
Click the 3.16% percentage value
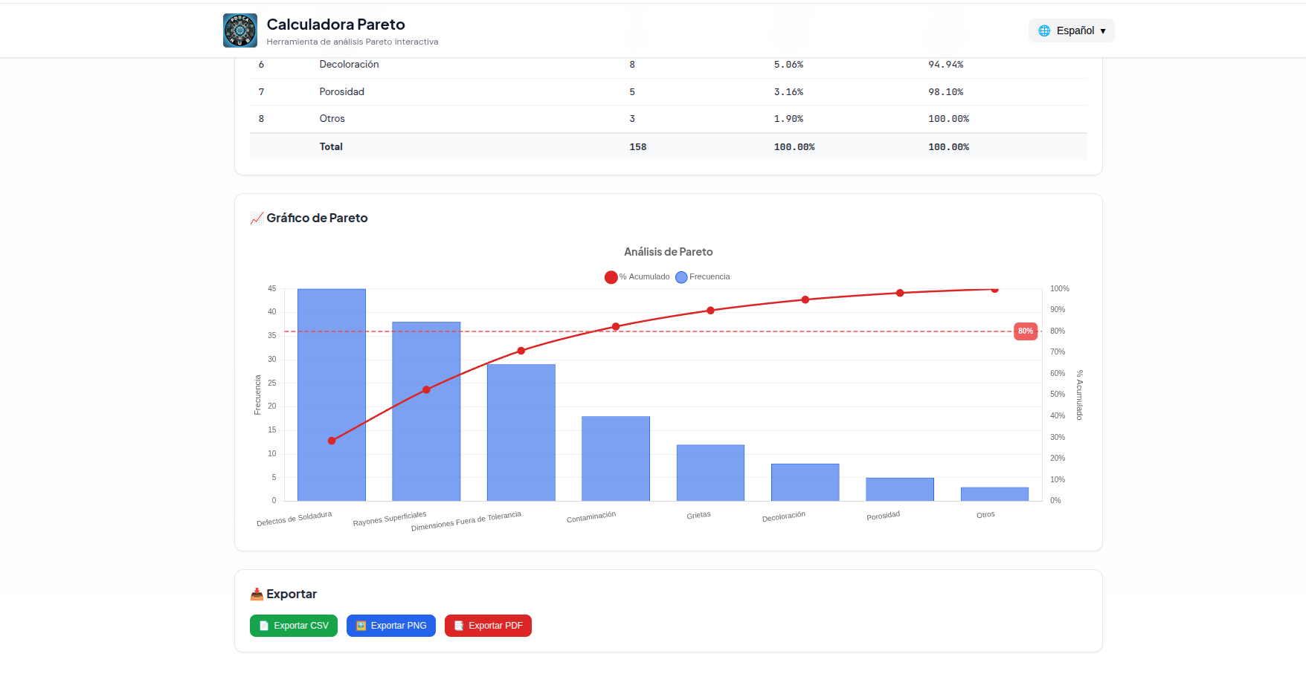(x=788, y=92)
